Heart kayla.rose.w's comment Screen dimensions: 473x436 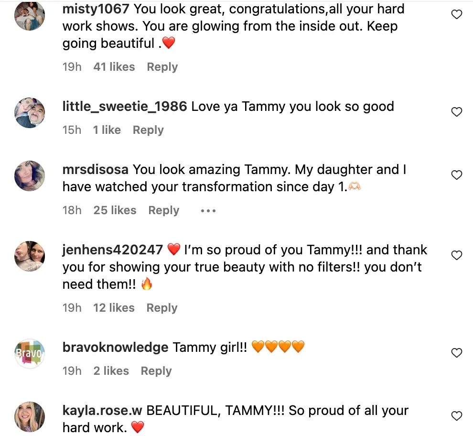pyautogui.click(x=457, y=416)
